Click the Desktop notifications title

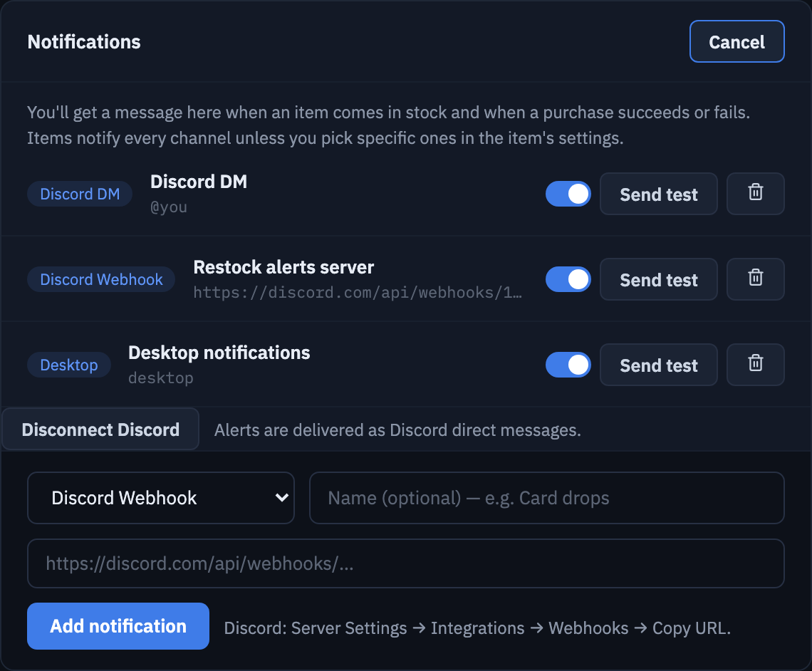[x=219, y=353]
